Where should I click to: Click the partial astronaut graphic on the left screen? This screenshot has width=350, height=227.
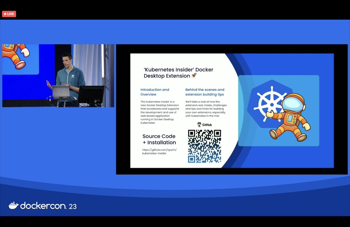(x=13, y=55)
